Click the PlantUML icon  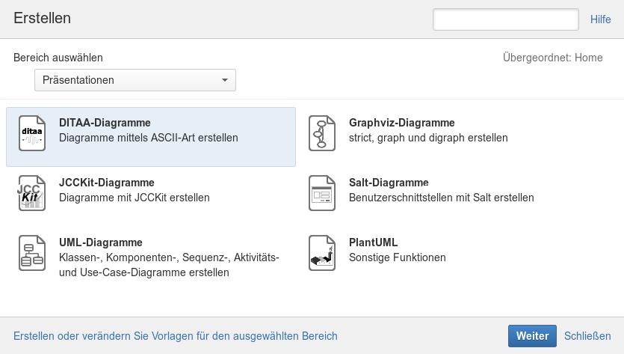coord(322,254)
